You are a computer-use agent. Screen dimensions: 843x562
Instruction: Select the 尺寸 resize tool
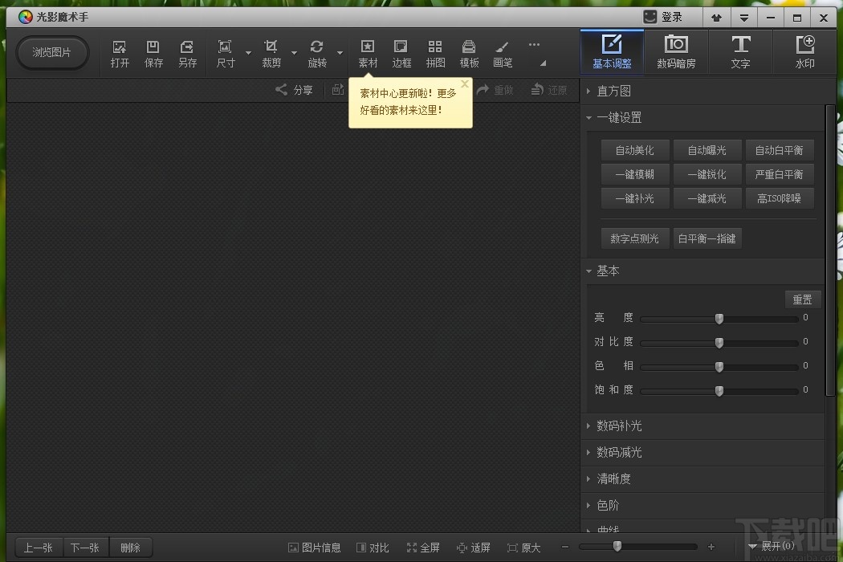226,54
